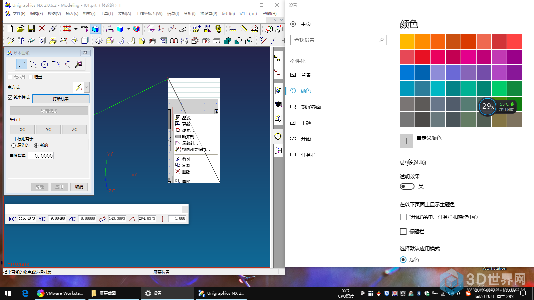Viewport: 534px width, 300px height.
Task: Click the red X delete toolbar icon
Action: pyautogui.click(x=42, y=29)
